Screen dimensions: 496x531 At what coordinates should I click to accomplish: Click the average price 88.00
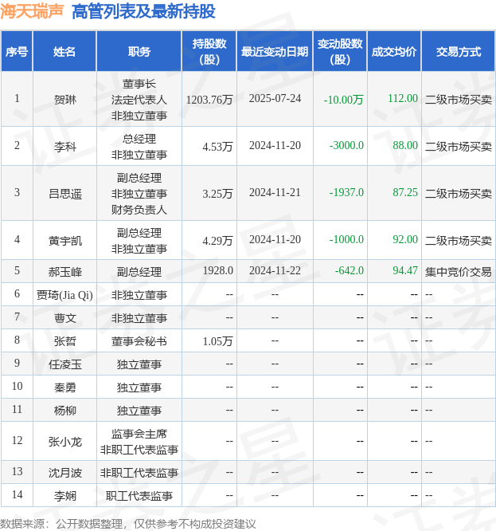pos(405,145)
